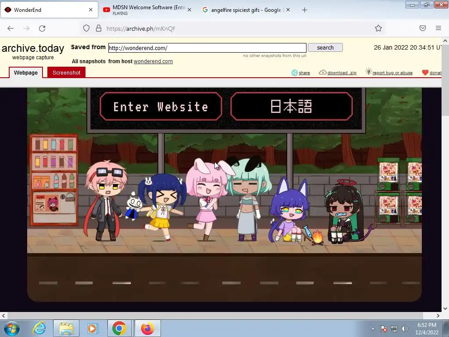Click the vertical scrollbar down arrow

coord(445,308)
